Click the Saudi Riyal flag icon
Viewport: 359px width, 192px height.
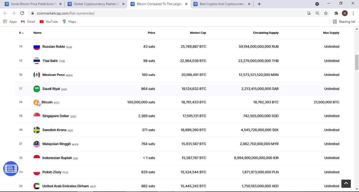pyautogui.click(x=37, y=89)
